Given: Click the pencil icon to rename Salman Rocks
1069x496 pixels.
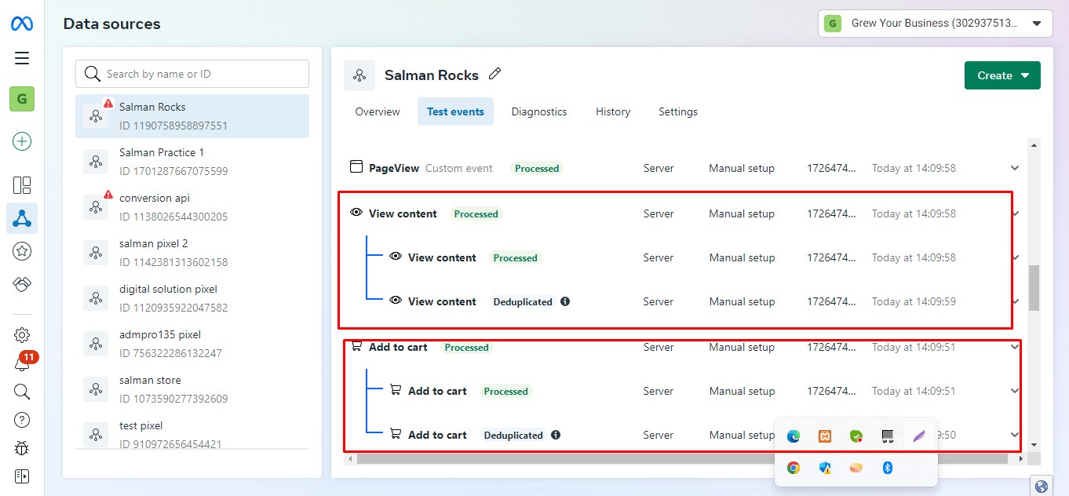Looking at the screenshot, I should click(494, 75).
